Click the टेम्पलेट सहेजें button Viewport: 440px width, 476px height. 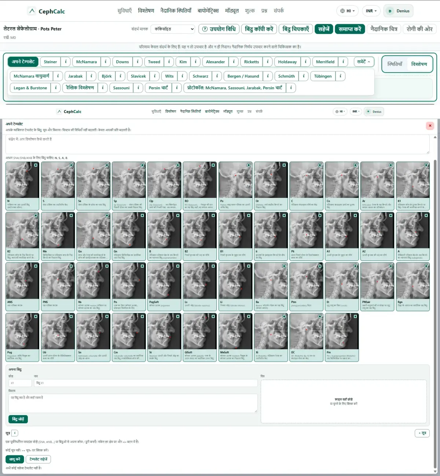point(38,459)
